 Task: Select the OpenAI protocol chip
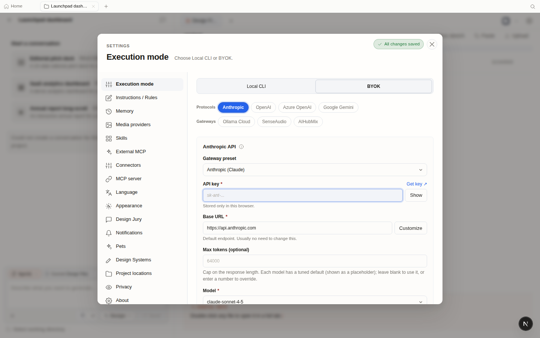click(x=263, y=107)
